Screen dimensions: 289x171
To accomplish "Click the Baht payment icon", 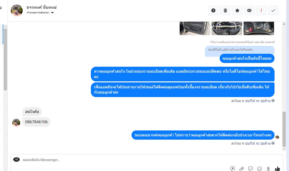I will [268, 169].
